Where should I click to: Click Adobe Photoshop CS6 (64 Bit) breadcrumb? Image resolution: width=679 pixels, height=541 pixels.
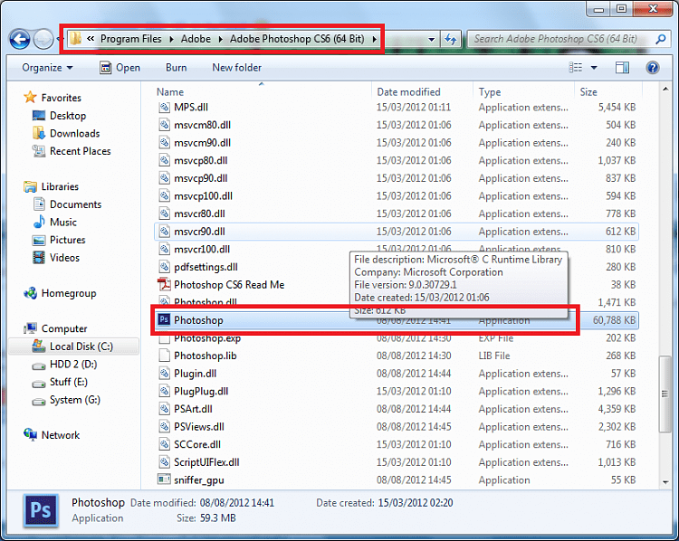click(x=297, y=39)
